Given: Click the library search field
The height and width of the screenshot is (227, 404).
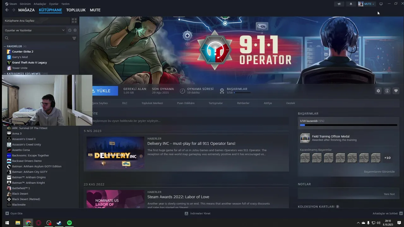Looking at the screenshot, I should pyautogui.click(x=37, y=38).
